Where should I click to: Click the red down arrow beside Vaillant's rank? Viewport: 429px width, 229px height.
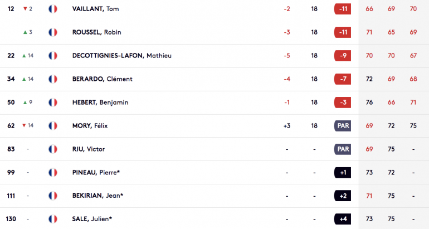coord(25,9)
